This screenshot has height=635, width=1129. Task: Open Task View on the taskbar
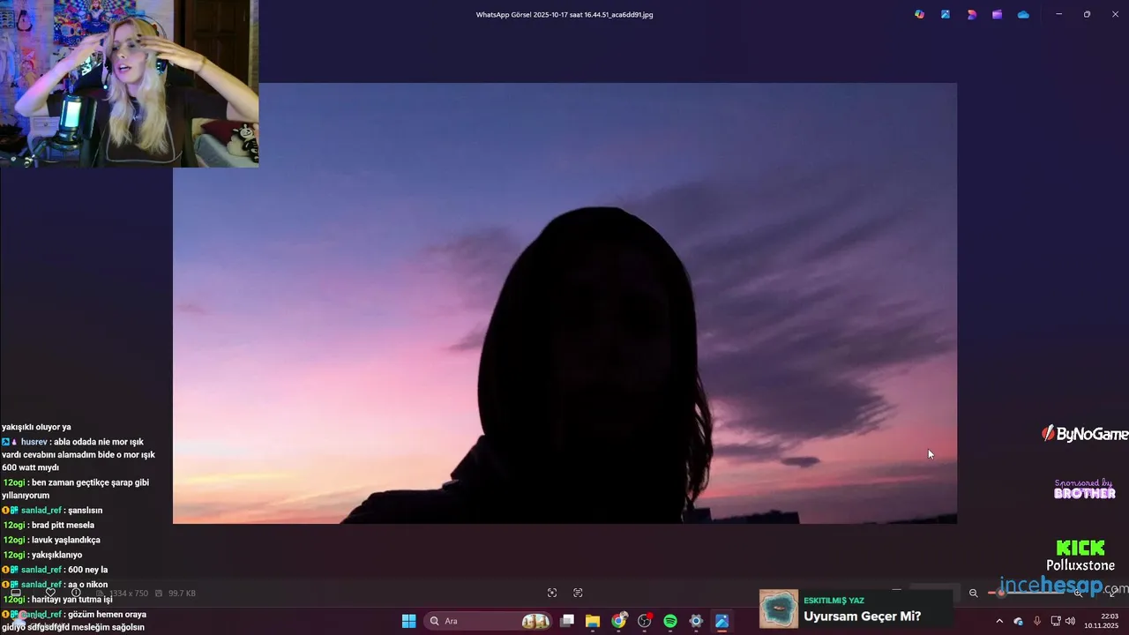[x=567, y=621]
